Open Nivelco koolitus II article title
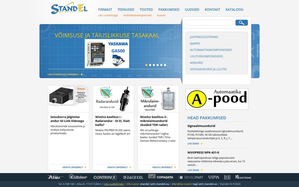The image size is (299, 187). [154, 121]
